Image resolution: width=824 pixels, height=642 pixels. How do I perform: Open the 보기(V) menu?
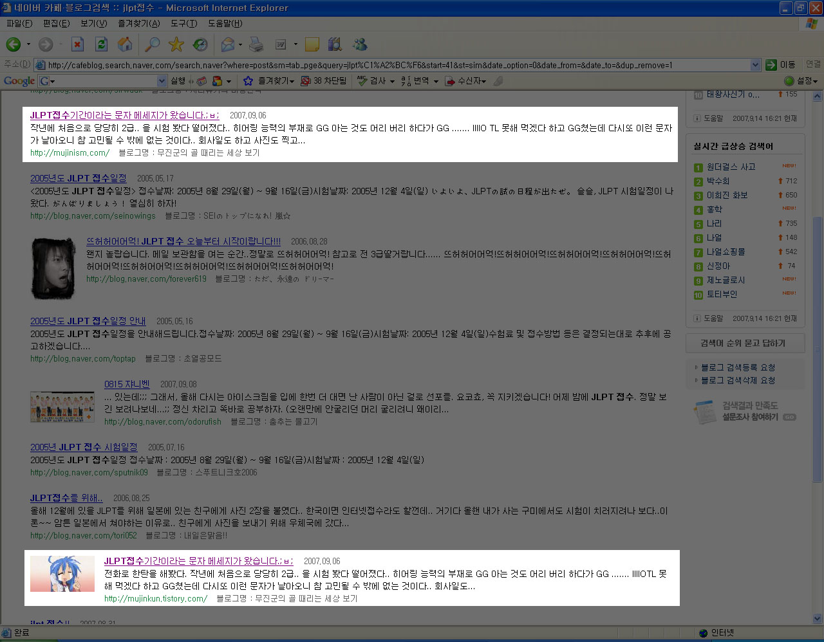[93, 24]
